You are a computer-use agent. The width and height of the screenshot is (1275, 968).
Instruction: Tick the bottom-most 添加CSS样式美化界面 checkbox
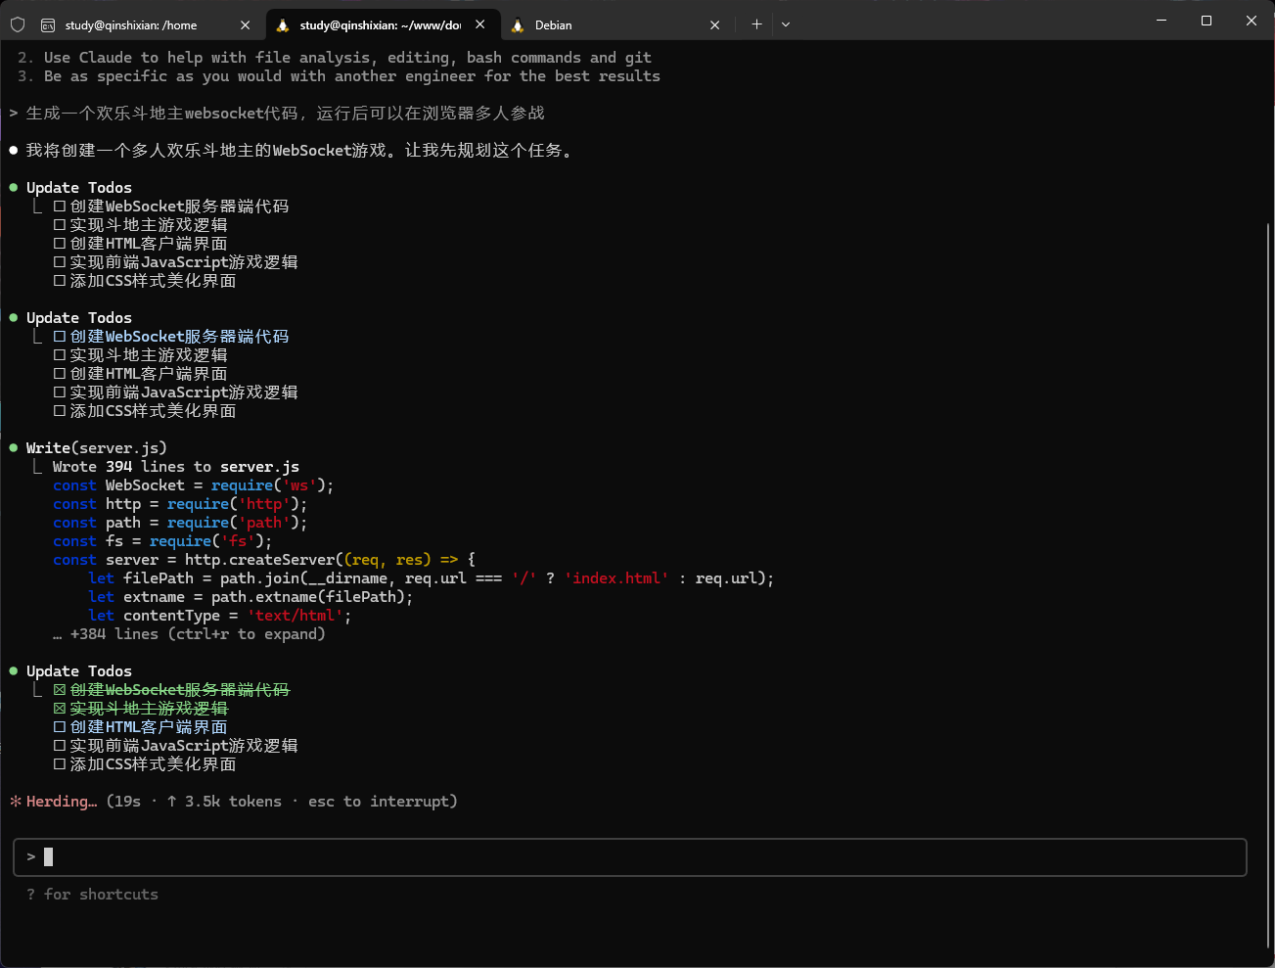(60, 764)
